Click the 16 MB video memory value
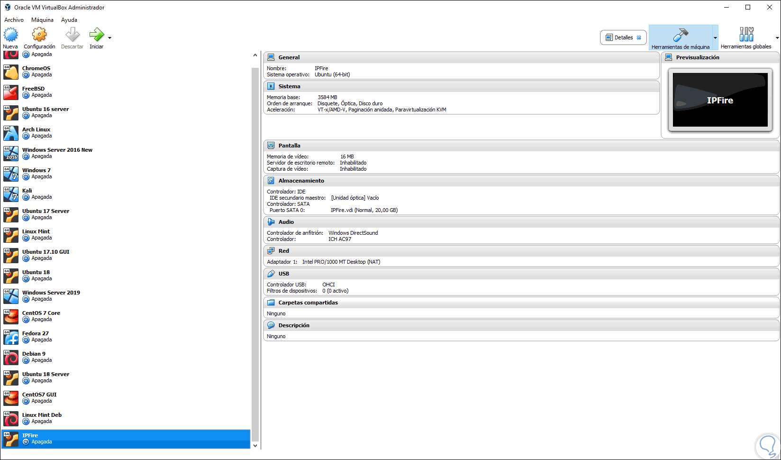This screenshot has height=460, width=781. (x=347, y=156)
